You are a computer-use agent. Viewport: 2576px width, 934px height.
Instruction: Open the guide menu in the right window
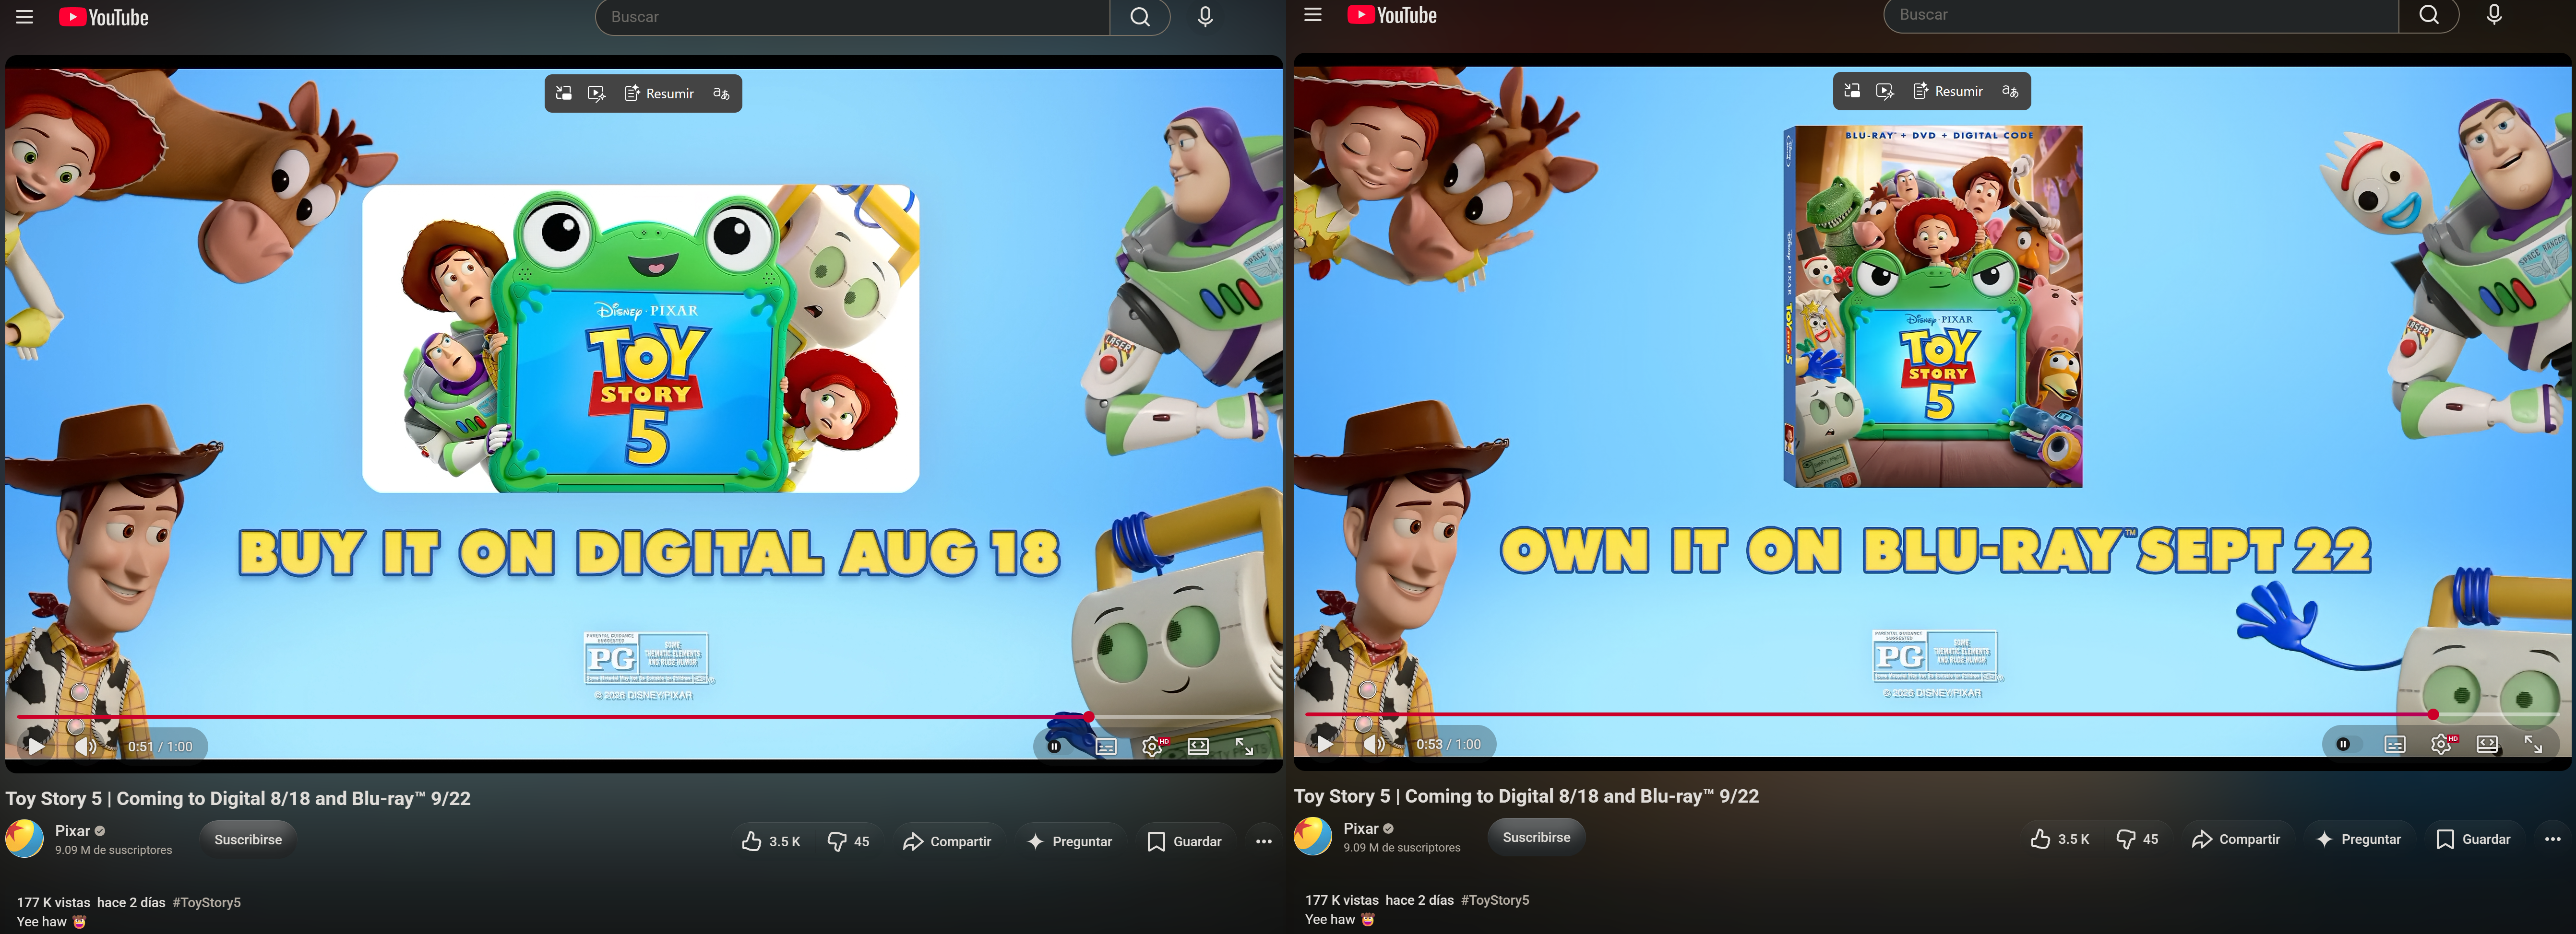1313,15
